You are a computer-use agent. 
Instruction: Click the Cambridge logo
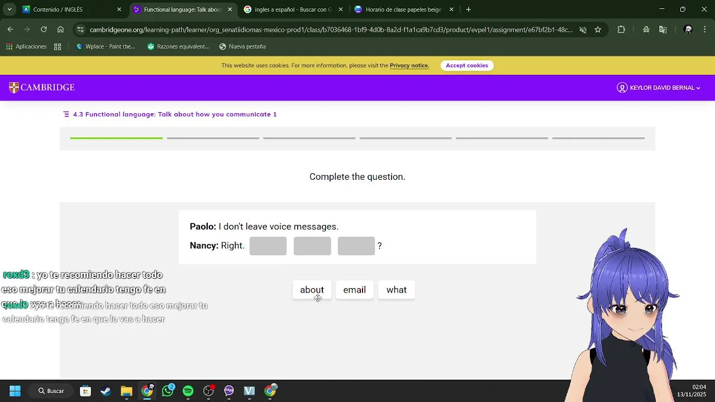(42, 88)
